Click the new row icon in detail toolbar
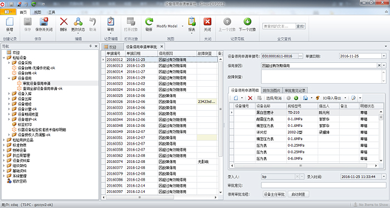Viewport: 390px width, 208px height. [236, 98]
